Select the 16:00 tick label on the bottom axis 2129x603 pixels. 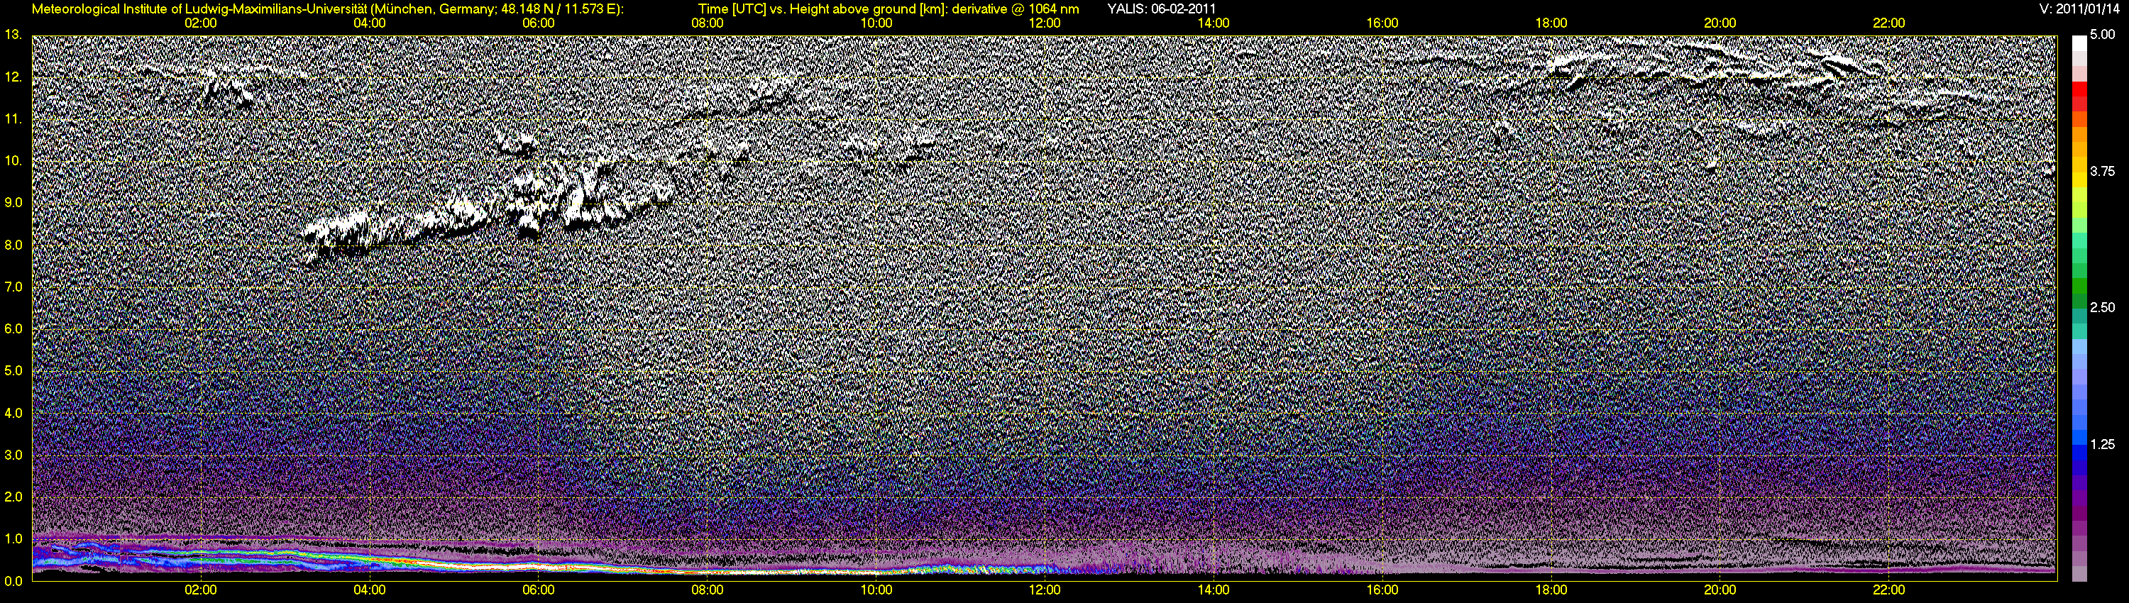pos(1382,591)
